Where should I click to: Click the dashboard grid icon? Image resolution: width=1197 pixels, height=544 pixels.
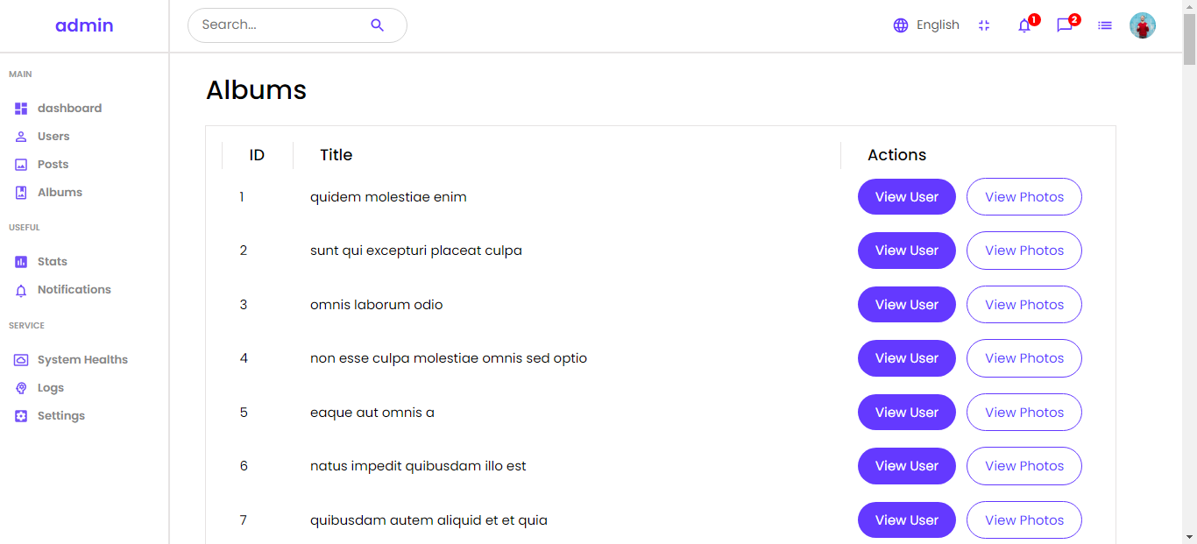21,109
